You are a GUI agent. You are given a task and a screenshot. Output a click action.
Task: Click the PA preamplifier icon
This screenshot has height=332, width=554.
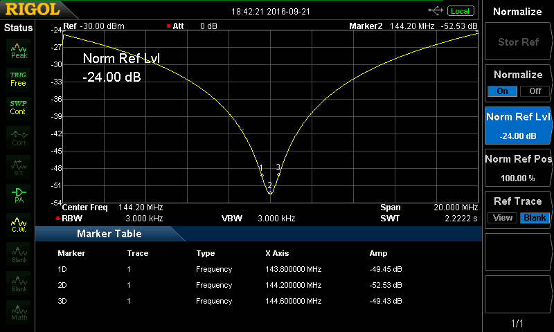tap(19, 194)
